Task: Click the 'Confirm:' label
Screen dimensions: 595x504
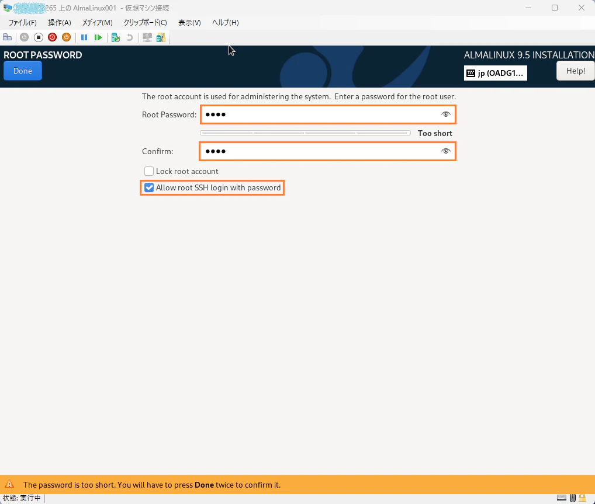Action: (x=157, y=151)
